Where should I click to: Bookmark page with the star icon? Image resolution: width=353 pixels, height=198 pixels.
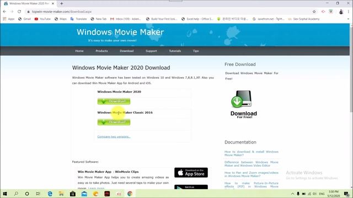[314, 12]
